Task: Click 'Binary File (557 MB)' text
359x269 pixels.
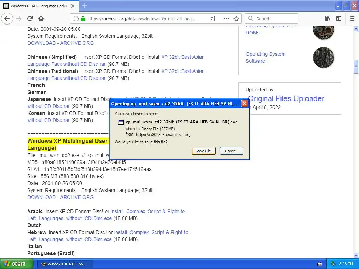Action: (x=158, y=129)
